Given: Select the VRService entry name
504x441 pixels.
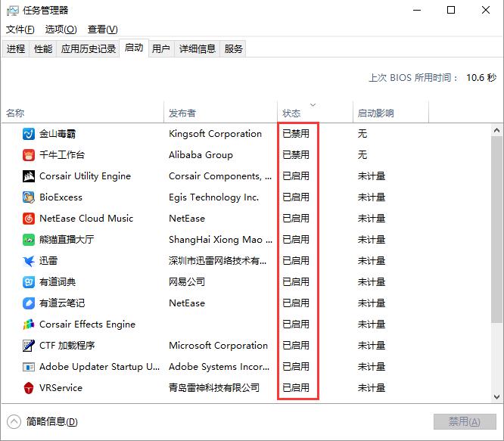Looking at the screenshot, I should [61, 388].
